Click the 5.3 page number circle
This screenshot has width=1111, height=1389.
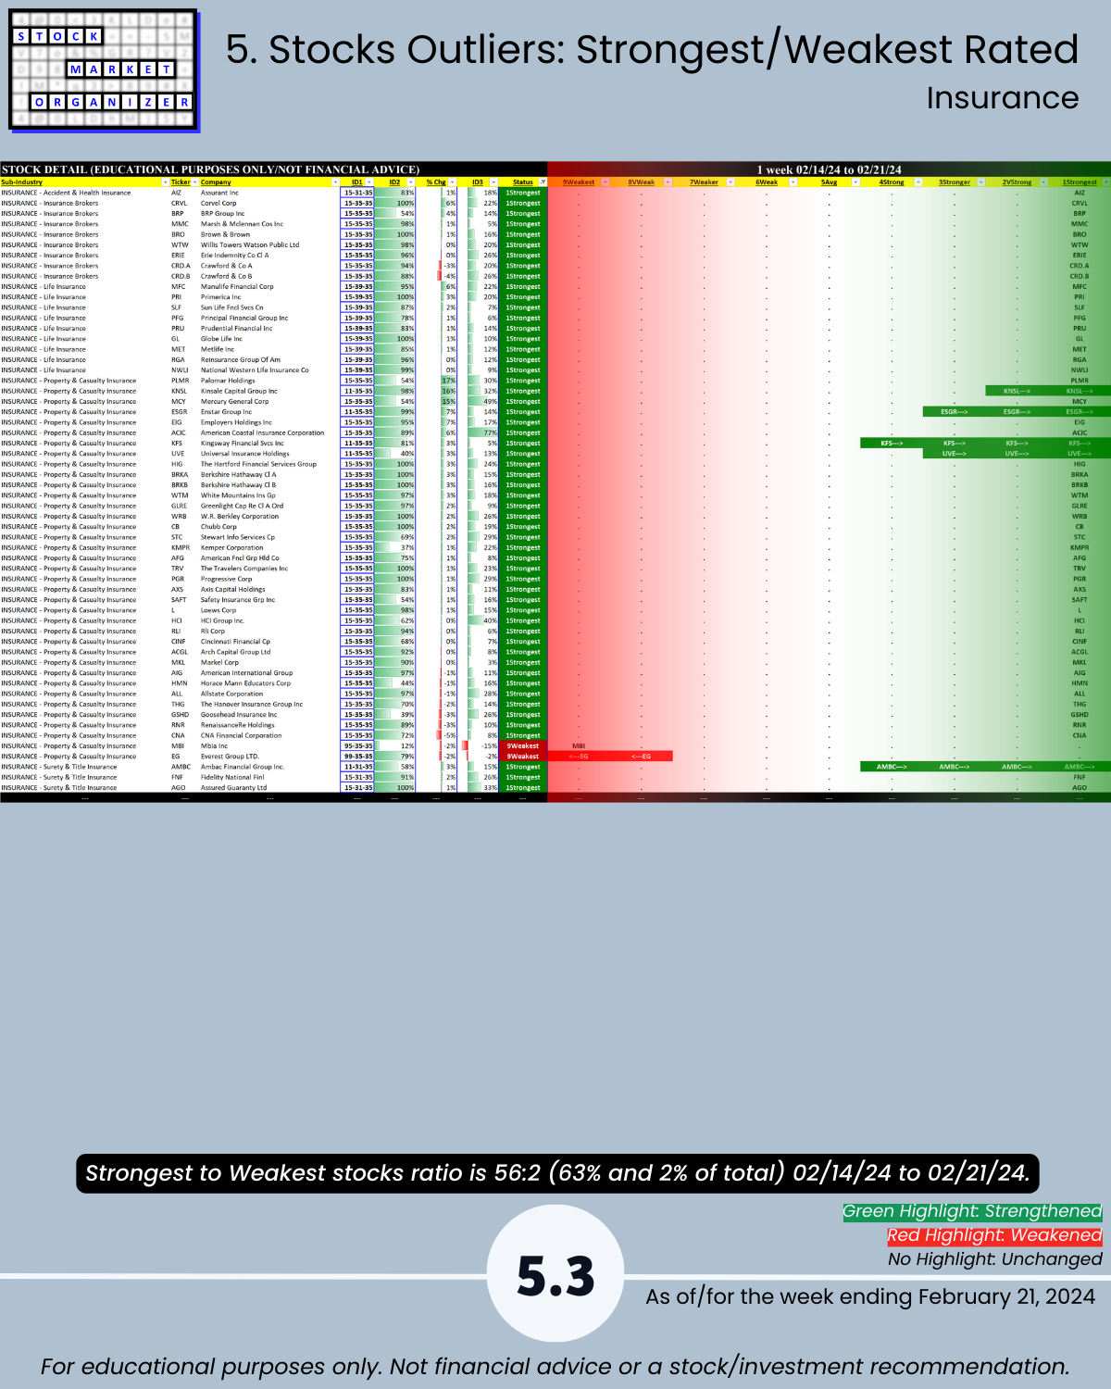[x=555, y=1274]
